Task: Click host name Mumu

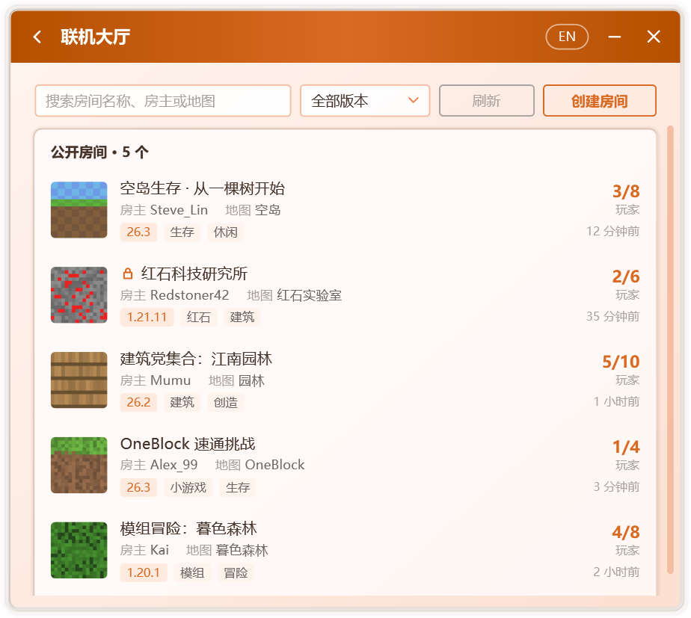Action: click(171, 380)
